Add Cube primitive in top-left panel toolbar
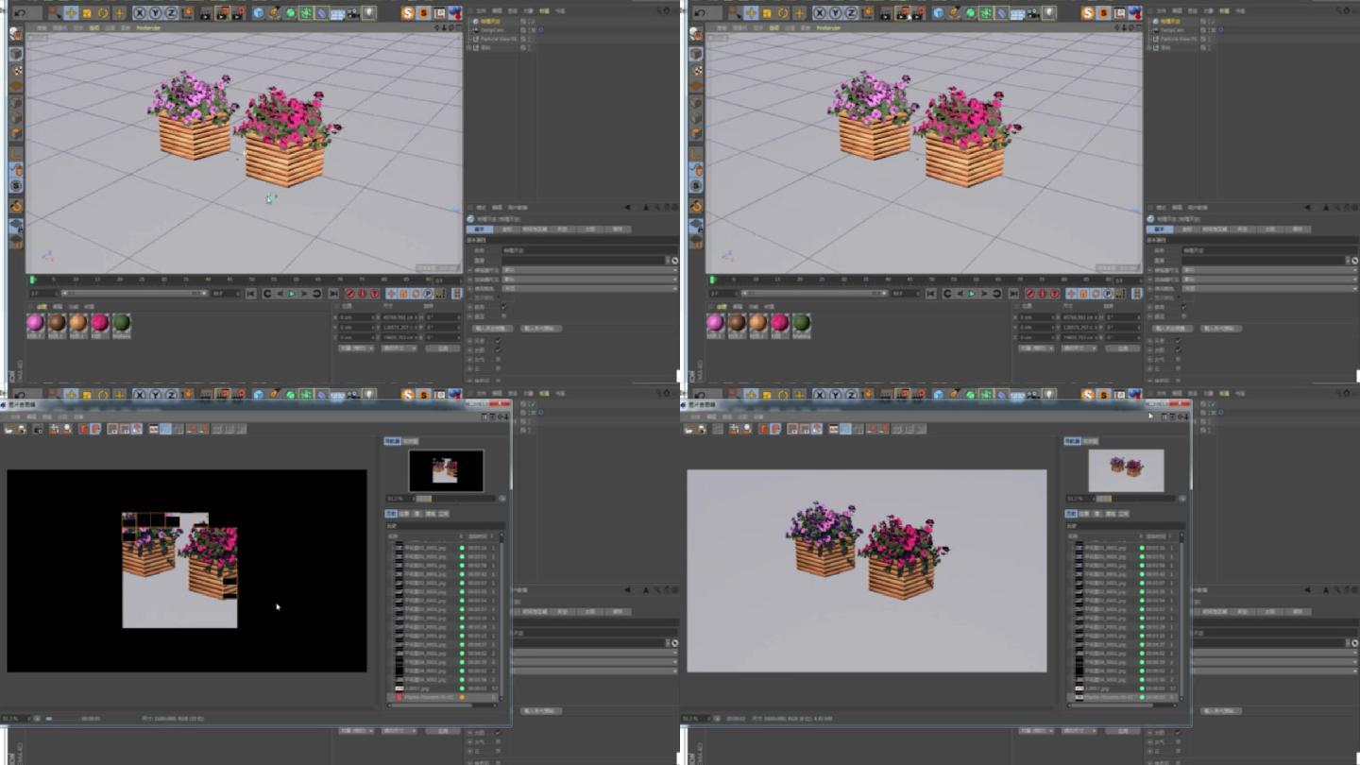Screen dimensions: 1360x765 click(259, 13)
